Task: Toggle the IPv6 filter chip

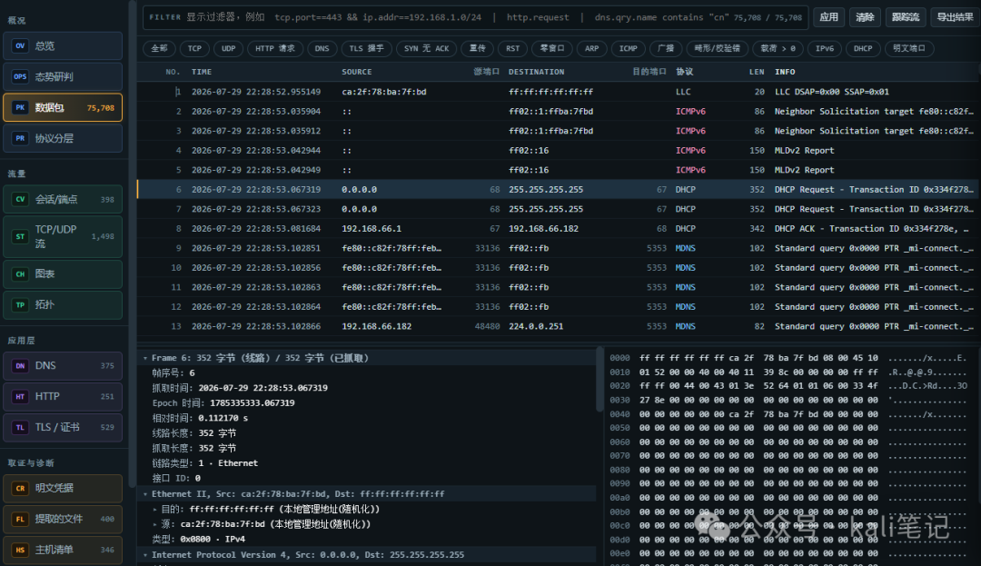Action: point(824,48)
